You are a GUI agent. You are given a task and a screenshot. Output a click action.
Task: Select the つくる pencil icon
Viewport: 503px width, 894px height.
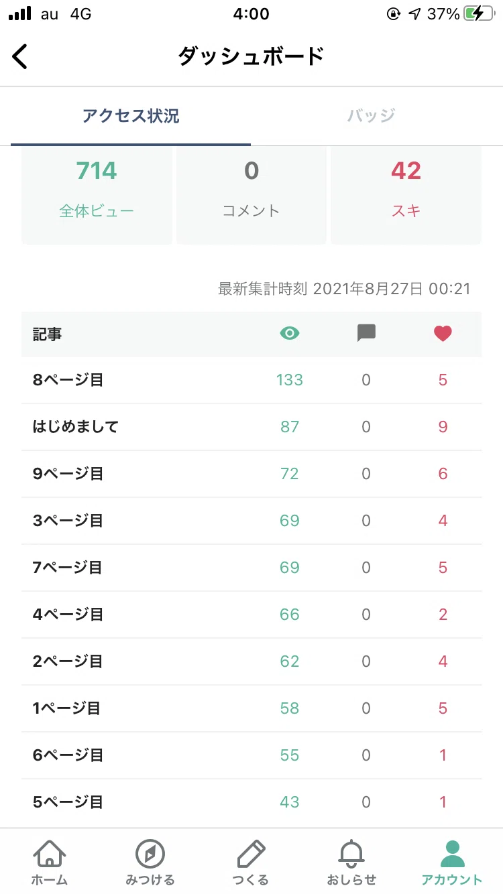(251, 854)
